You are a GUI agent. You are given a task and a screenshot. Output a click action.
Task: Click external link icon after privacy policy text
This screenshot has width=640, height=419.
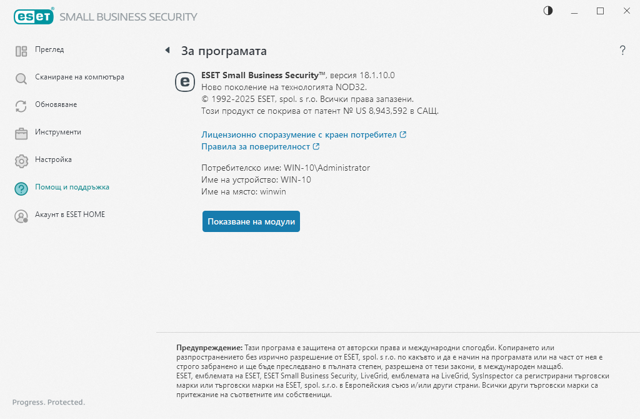[316, 146]
